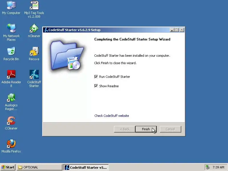Click the folder and disc wizard image

(x=67, y=56)
